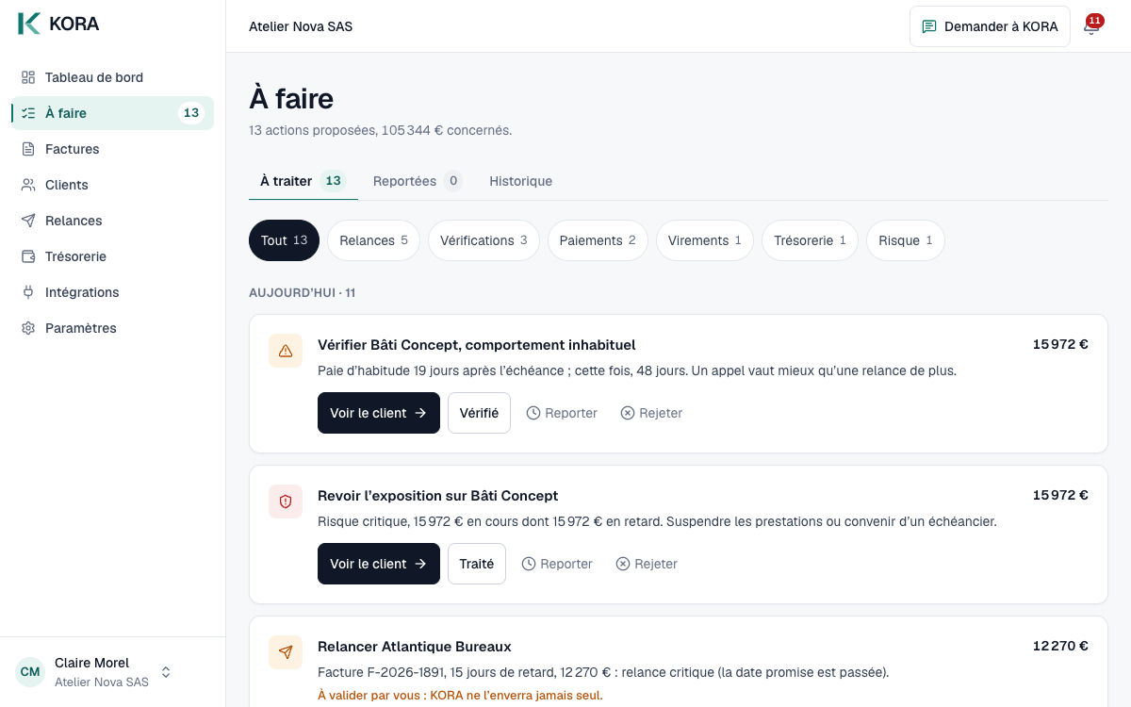Viewport: 1131px width, 707px height.
Task: Click the Clients people icon
Action: 28,185
